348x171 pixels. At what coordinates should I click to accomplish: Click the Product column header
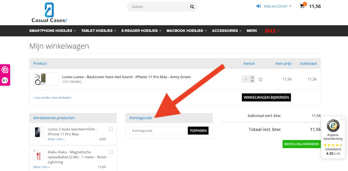coord(40,63)
